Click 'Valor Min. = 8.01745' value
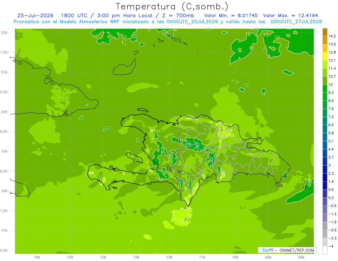This screenshot has height=261, width=338. click(x=231, y=15)
